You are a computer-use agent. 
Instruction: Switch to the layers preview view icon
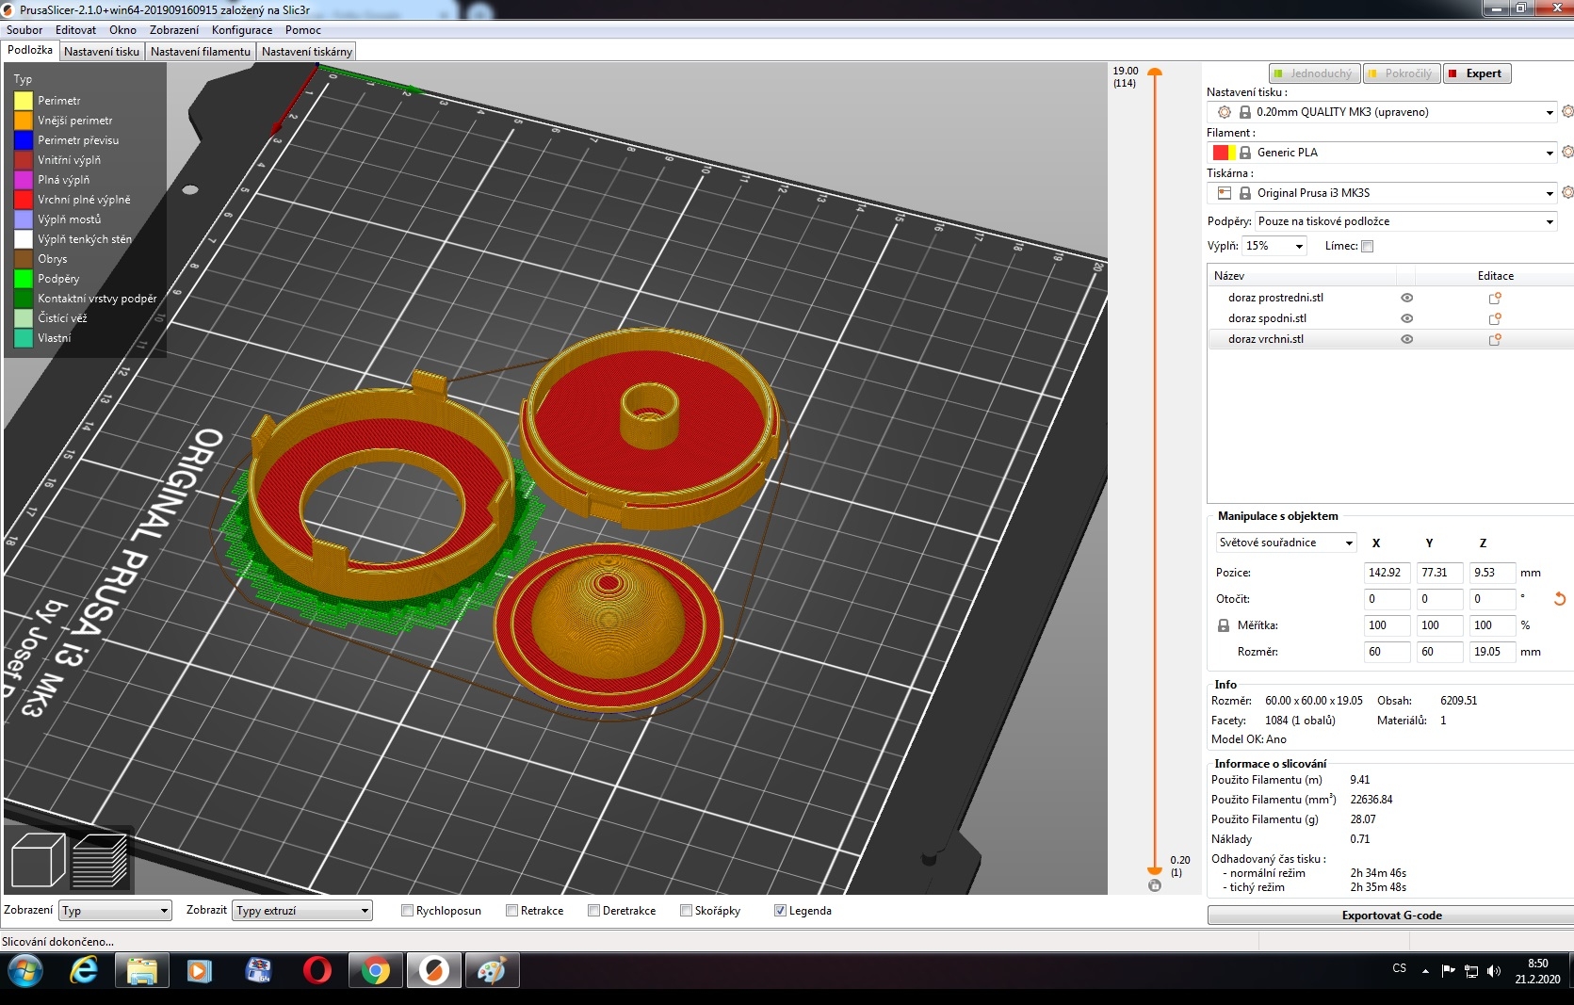pyautogui.click(x=100, y=860)
